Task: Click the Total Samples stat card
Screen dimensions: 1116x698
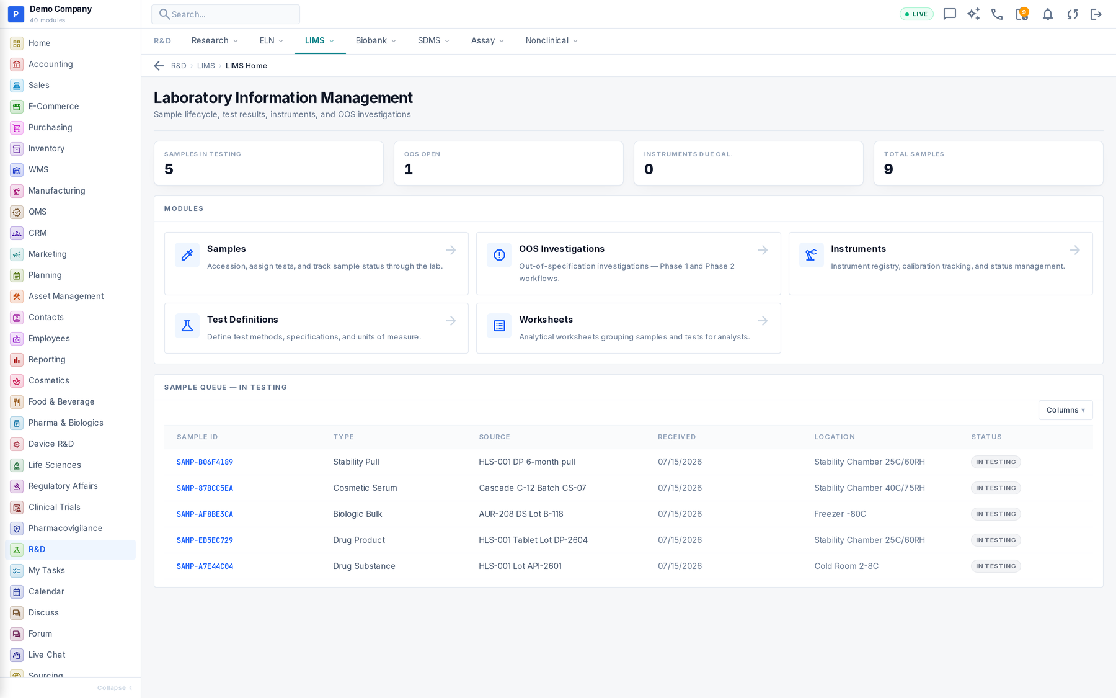Action: (988, 163)
